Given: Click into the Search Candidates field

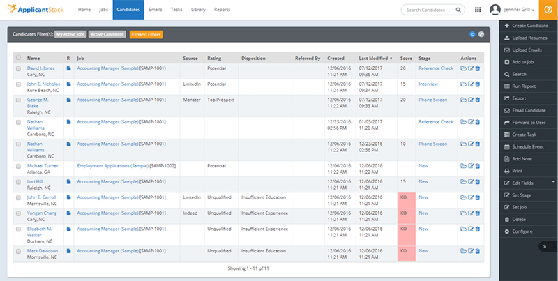Looking at the screenshot, I should click(x=427, y=10).
